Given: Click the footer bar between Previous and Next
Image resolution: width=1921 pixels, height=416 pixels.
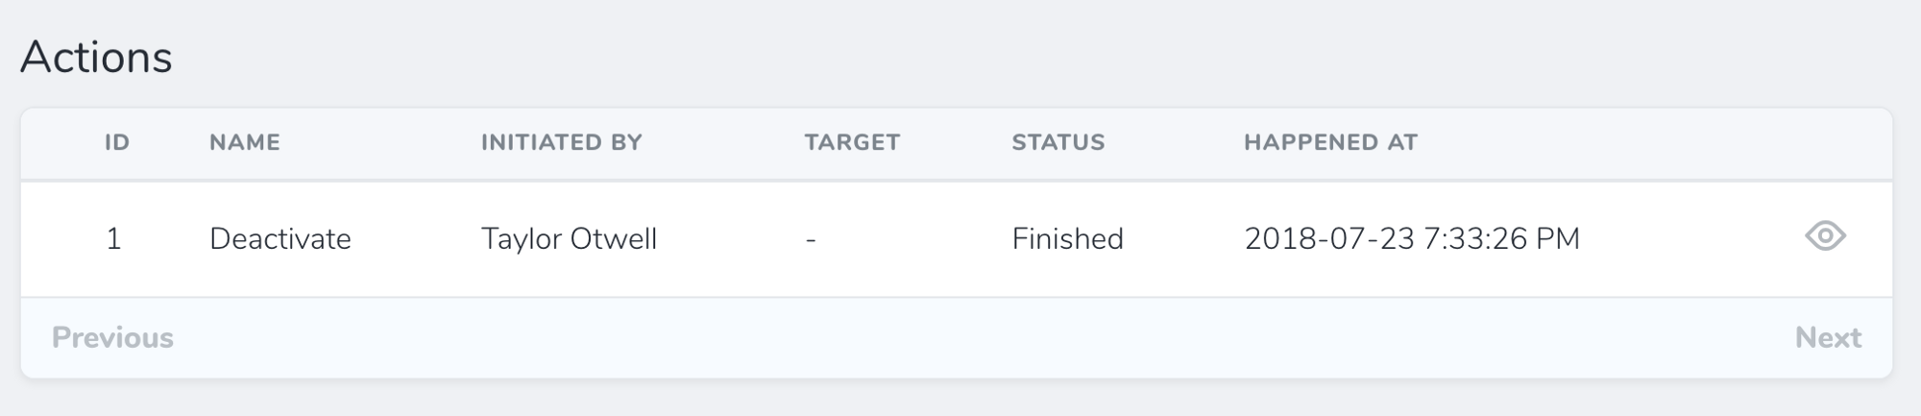Looking at the screenshot, I should coord(960,337).
